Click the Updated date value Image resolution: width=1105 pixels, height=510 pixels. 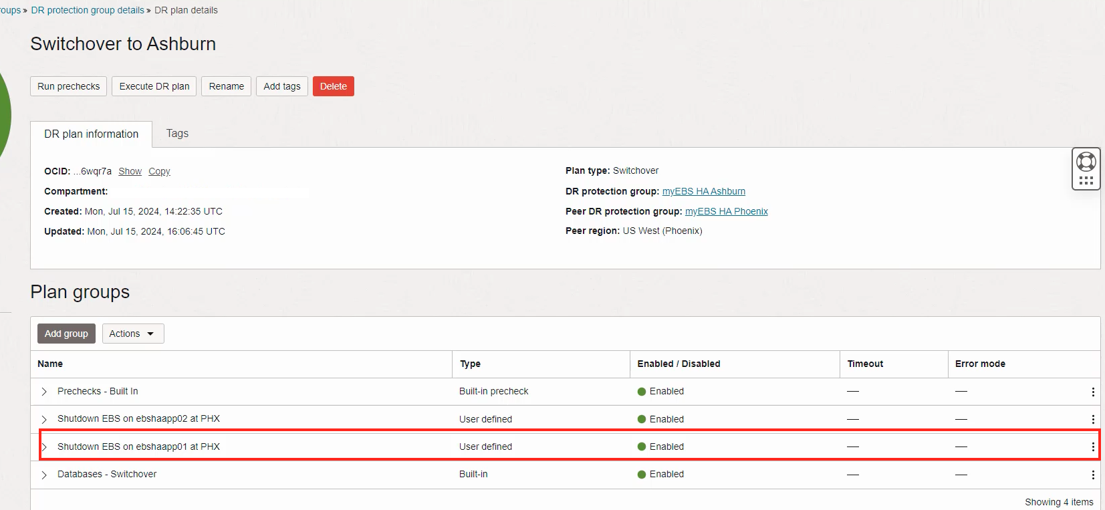pyautogui.click(x=156, y=231)
